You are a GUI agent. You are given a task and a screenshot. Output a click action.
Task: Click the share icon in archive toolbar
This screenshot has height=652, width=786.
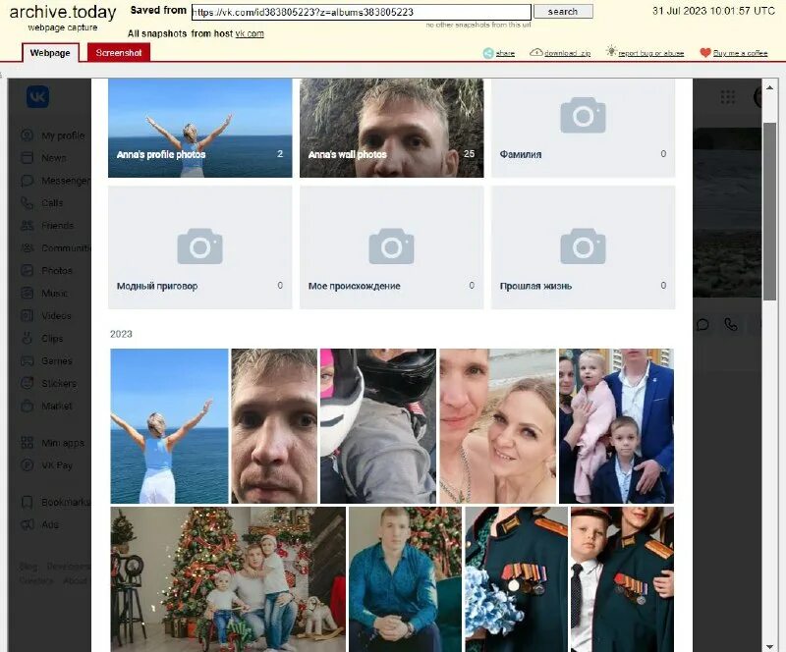click(x=488, y=53)
